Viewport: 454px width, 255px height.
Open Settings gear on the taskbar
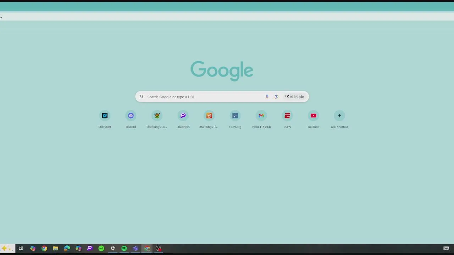click(112, 249)
